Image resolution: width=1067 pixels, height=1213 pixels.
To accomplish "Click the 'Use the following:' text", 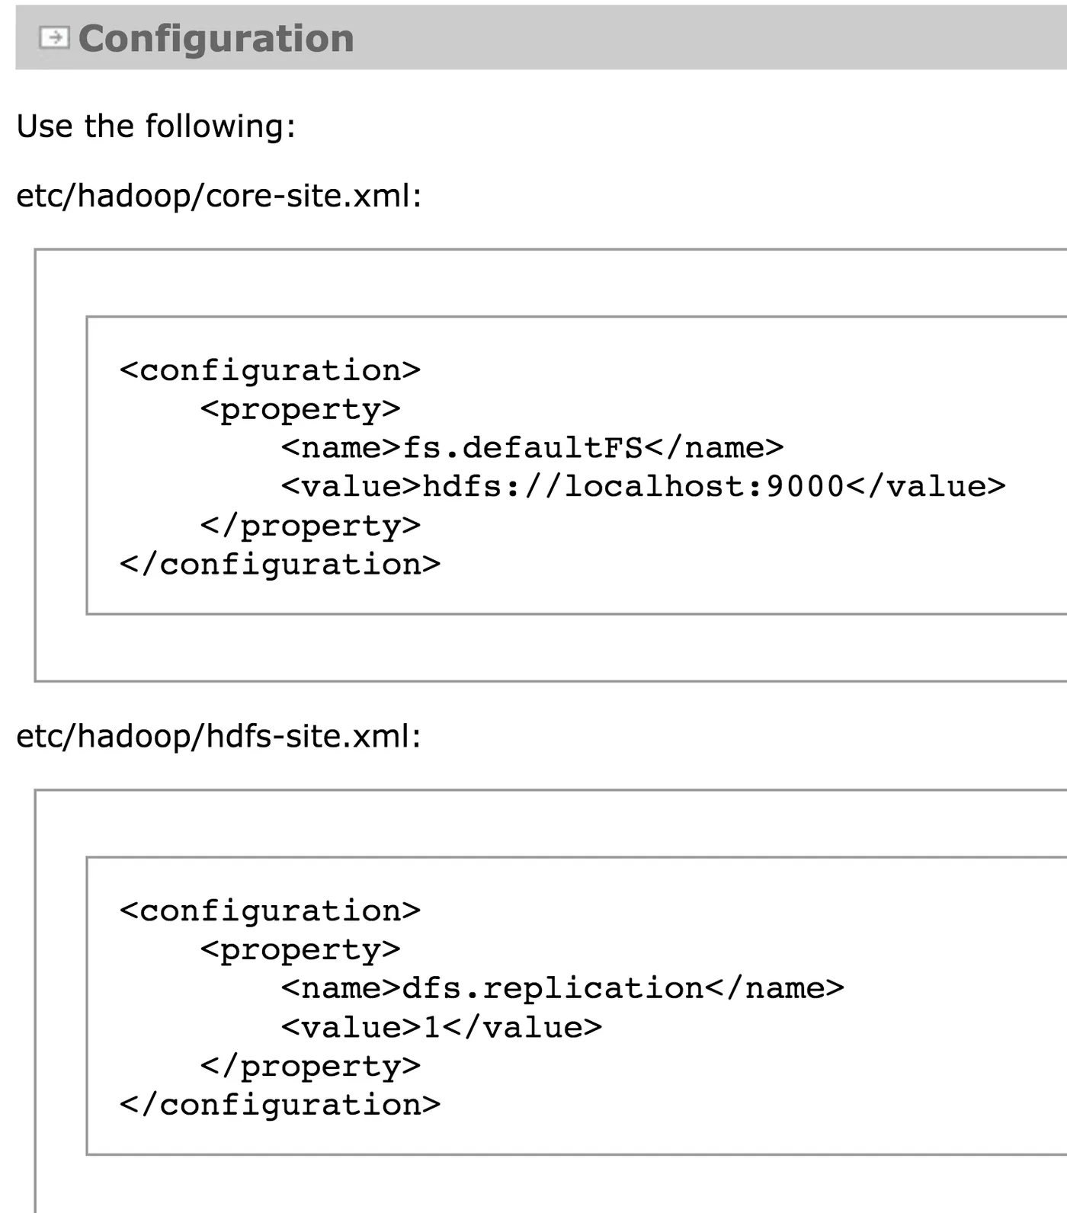I will pos(155,126).
